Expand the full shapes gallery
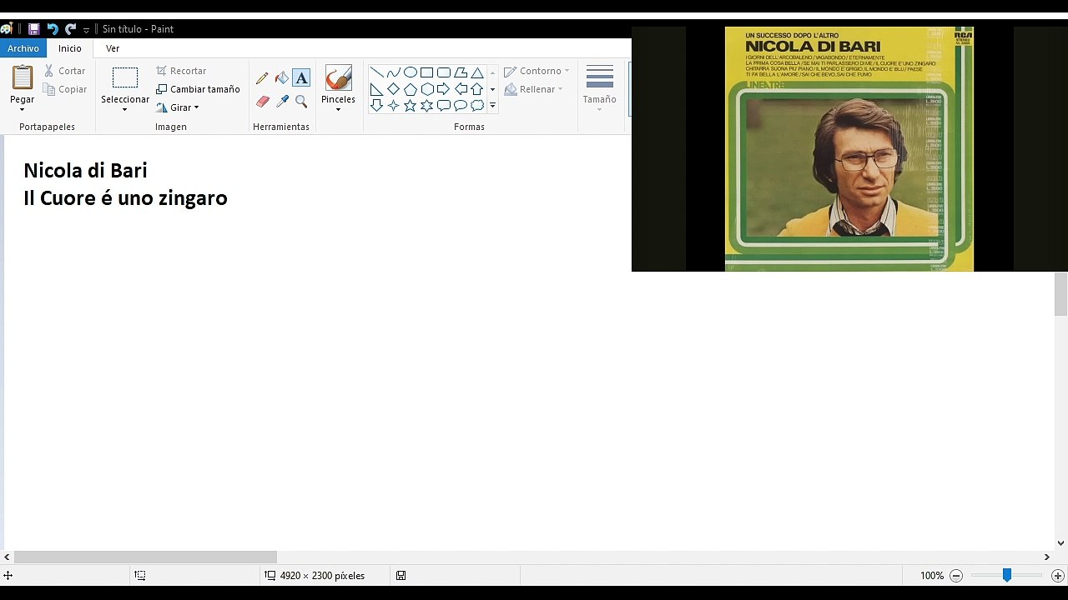This screenshot has height=600, width=1068. click(x=492, y=106)
